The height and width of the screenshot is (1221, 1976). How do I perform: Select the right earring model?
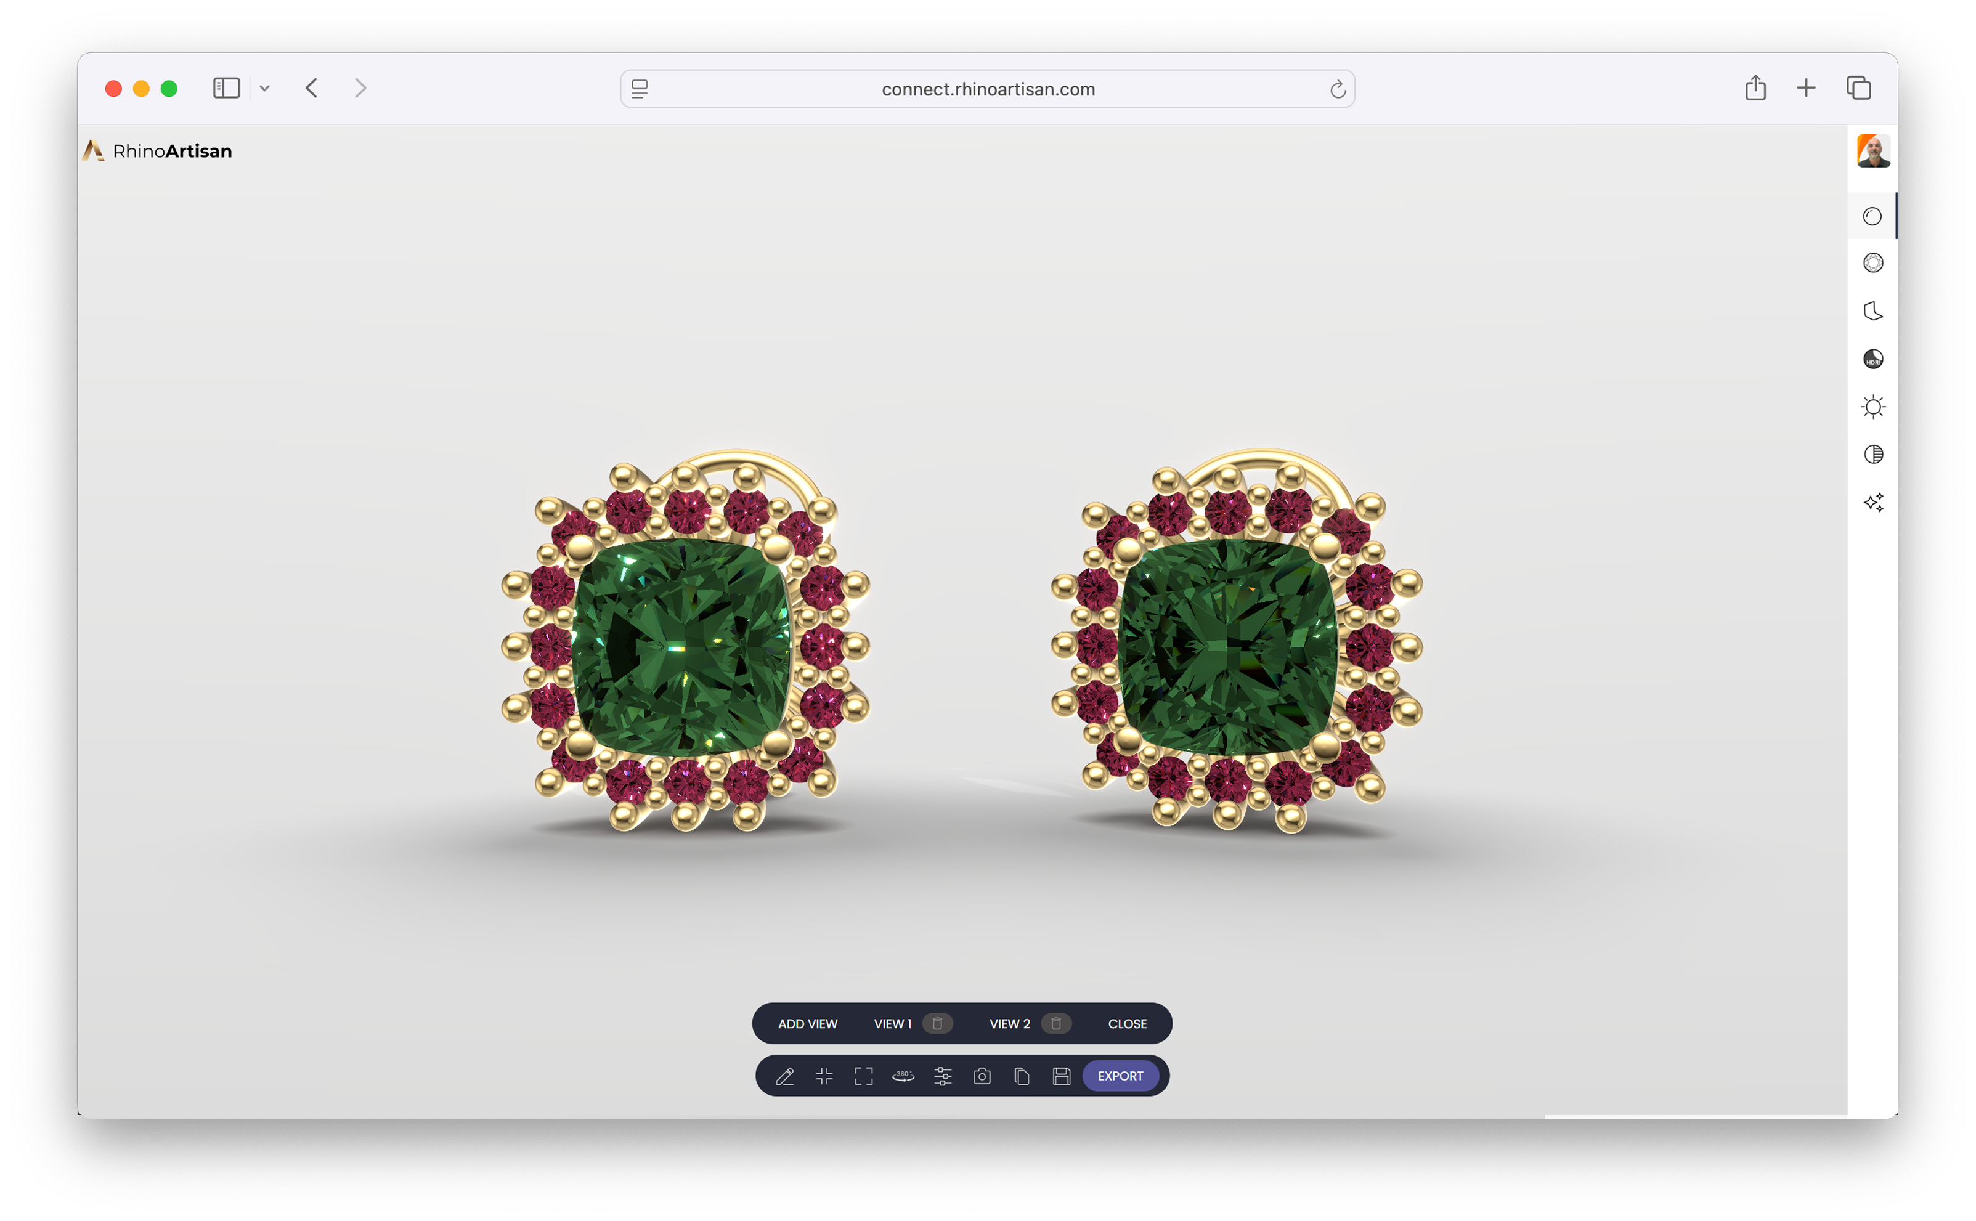pos(1237,641)
